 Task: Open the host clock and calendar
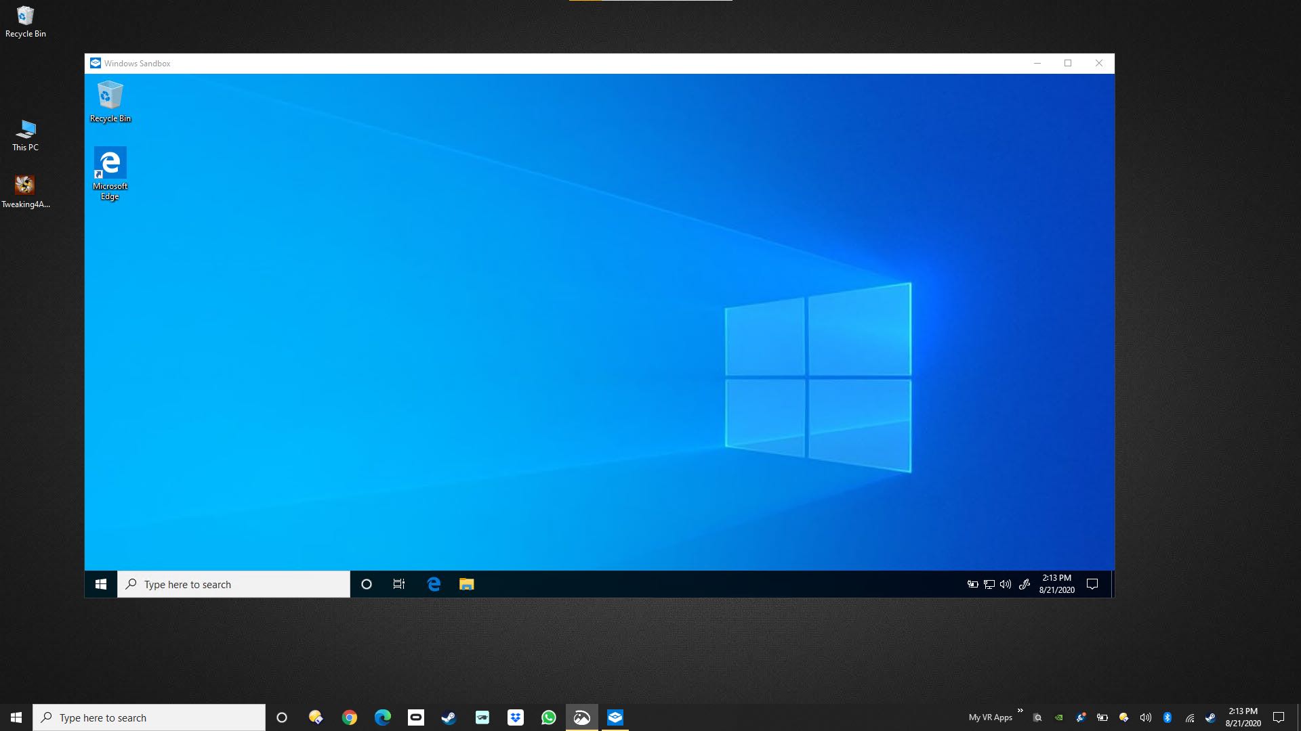click(1243, 717)
